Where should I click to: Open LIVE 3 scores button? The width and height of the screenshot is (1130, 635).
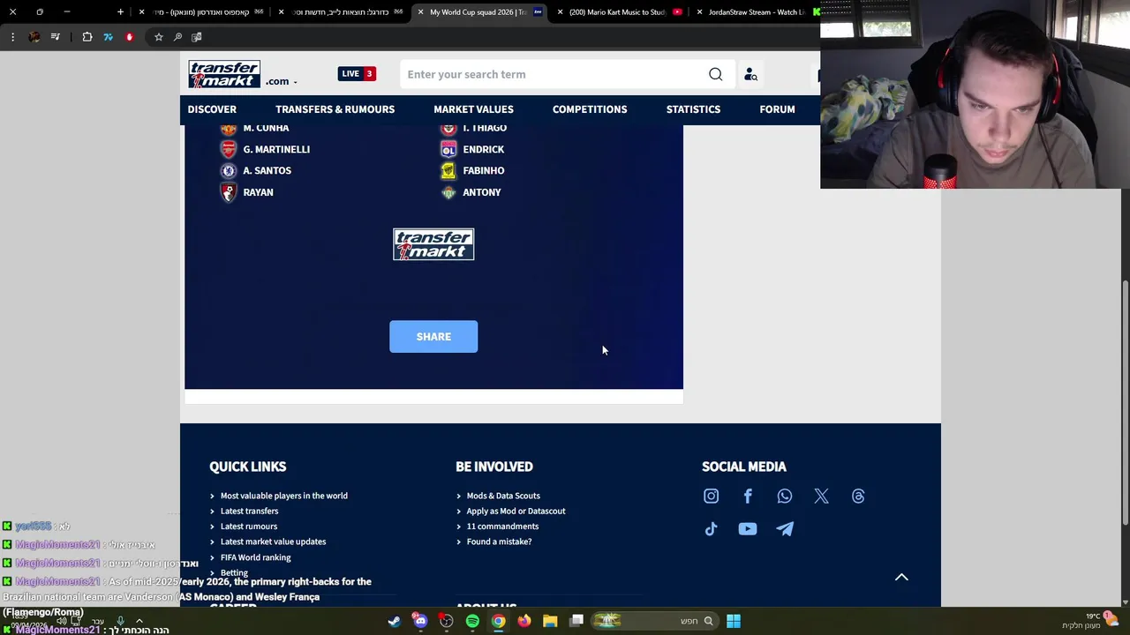point(357,73)
